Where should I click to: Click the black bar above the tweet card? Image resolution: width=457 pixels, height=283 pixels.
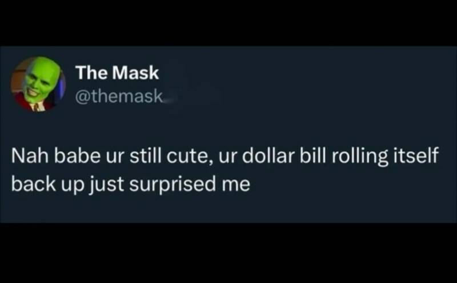(228, 23)
